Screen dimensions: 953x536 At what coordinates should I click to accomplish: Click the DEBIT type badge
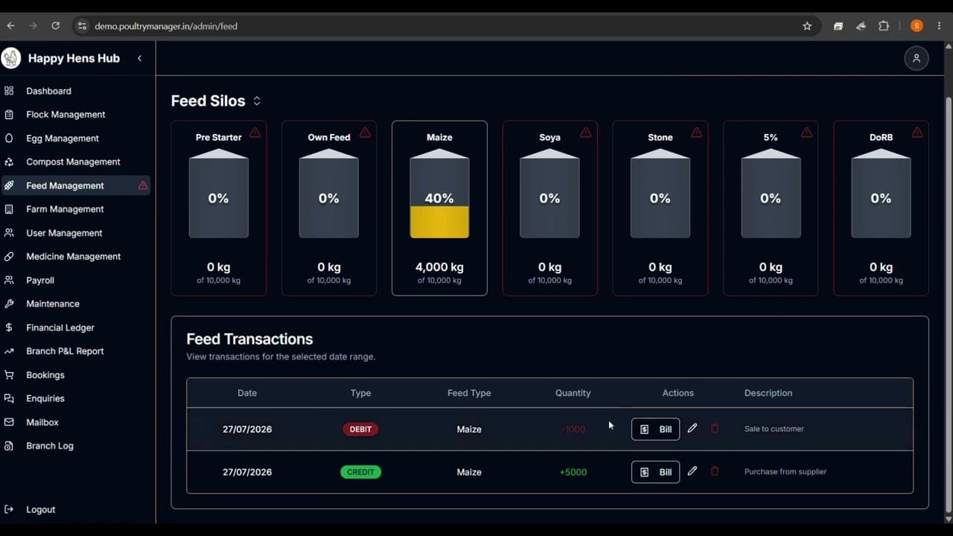coord(360,429)
